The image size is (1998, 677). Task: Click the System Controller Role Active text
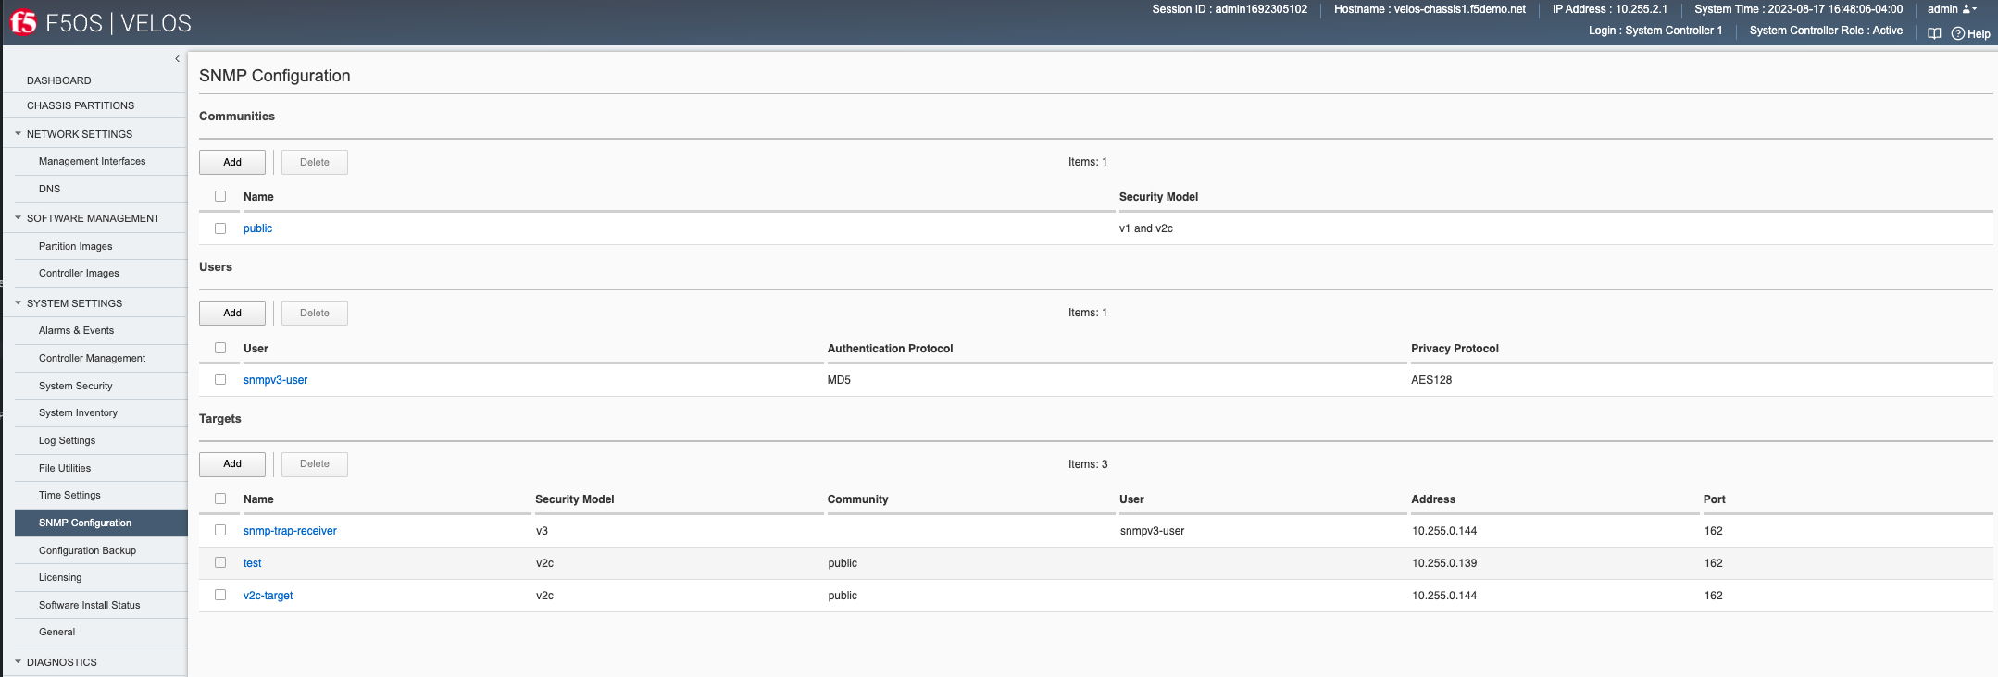1826,31
